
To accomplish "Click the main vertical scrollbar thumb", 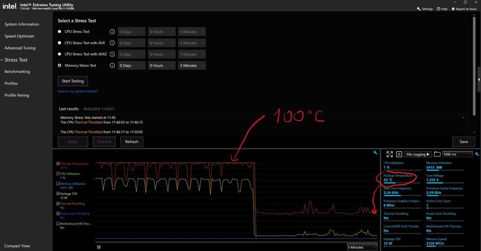I will 474,66.
